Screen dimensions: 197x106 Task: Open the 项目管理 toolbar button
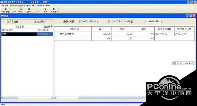(6, 10)
